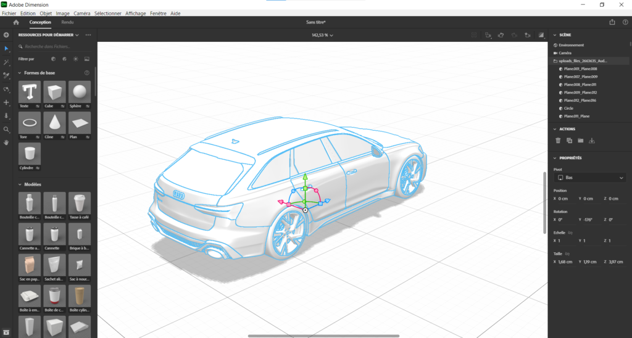Select the Selection arrow tool

coord(6,49)
